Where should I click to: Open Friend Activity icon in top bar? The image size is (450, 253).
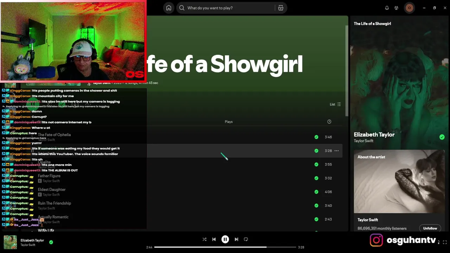pyautogui.click(x=396, y=8)
